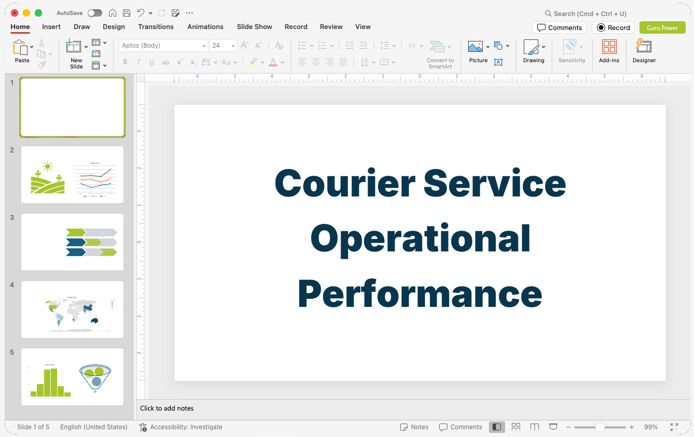Expand the Paste options arrow
Image resolution: width=694 pixels, height=437 pixels.
point(32,47)
